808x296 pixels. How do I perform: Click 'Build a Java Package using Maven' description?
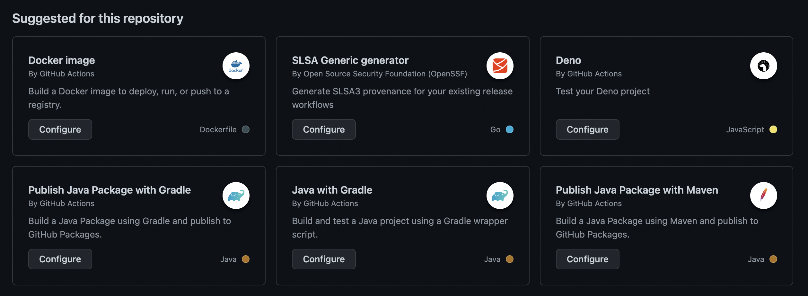pos(657,228)
